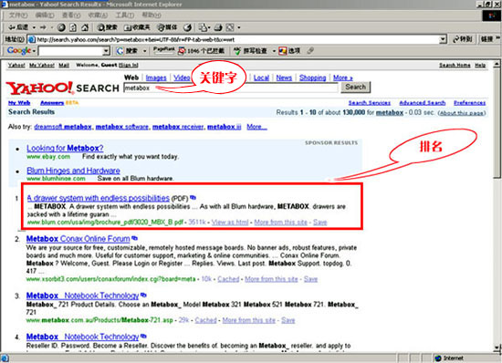Open the My Yahoo! link

click(42, 66)
